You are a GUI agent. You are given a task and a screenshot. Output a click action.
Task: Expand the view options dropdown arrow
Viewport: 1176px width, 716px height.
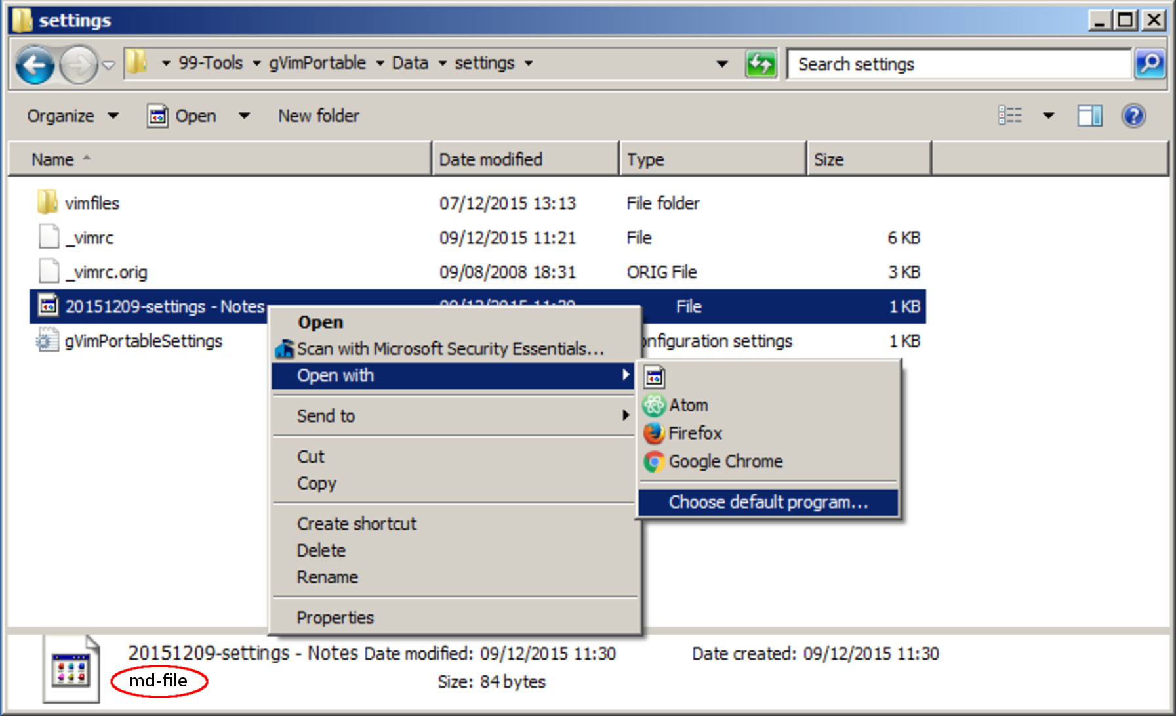click(1048, 116)
